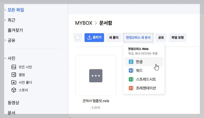Click 문서함 in the breadcrumb
The height and width of the screenshot is (118, 204).
106,23
